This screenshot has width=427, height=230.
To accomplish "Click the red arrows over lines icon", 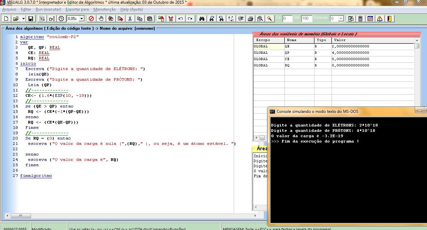I will pos(171,19).
